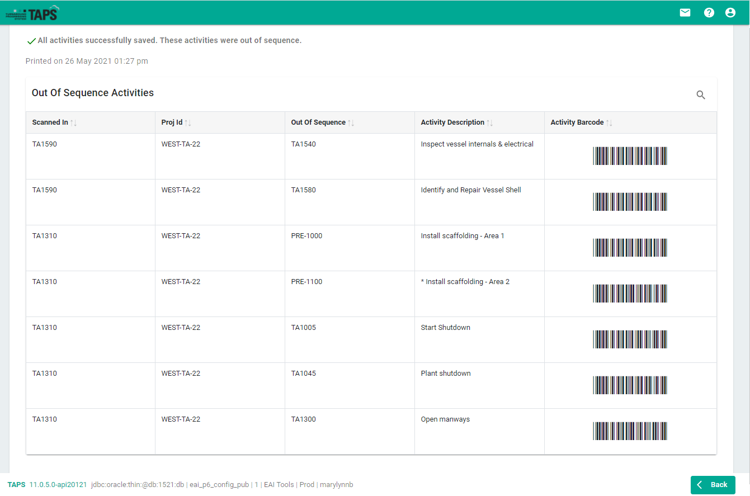Click the Back button
This screenshot has width=750, height=496.
pyautogui.click(x=713, y=485)
